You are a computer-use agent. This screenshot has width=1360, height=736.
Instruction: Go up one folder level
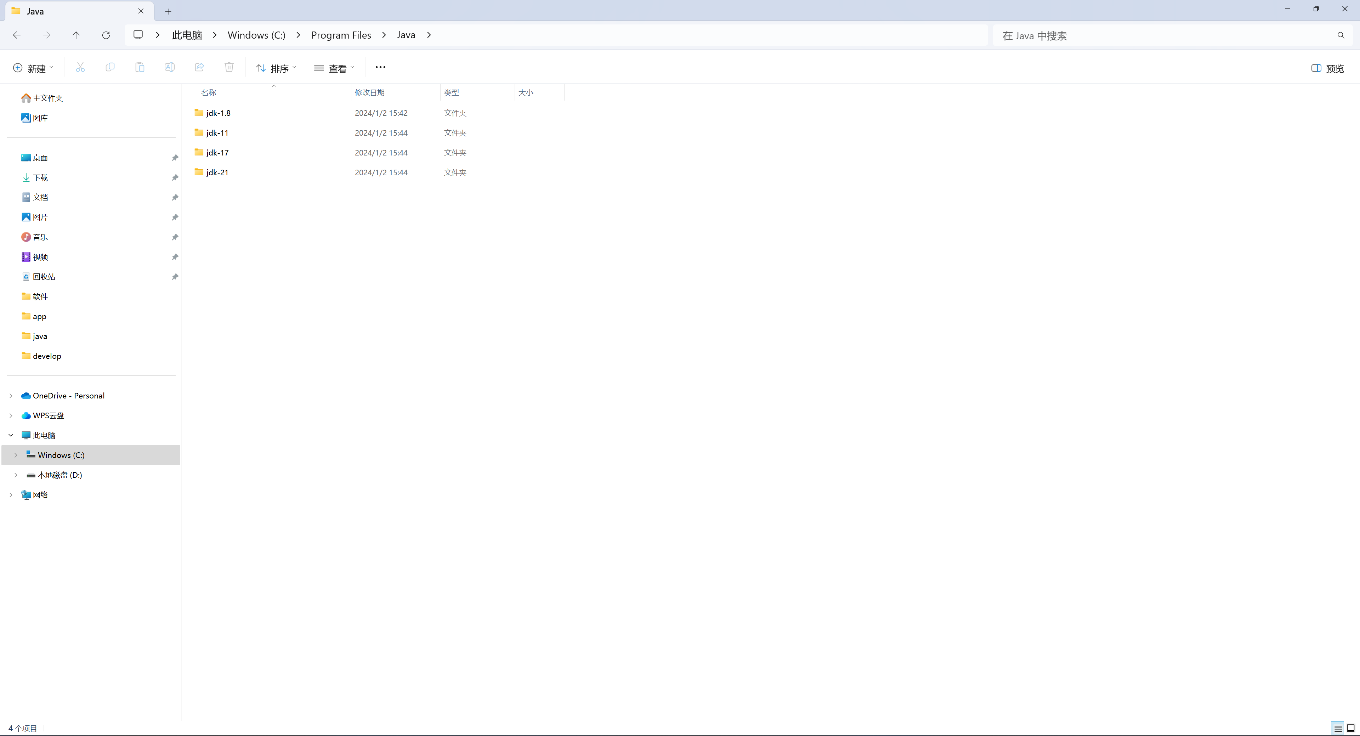76,35
